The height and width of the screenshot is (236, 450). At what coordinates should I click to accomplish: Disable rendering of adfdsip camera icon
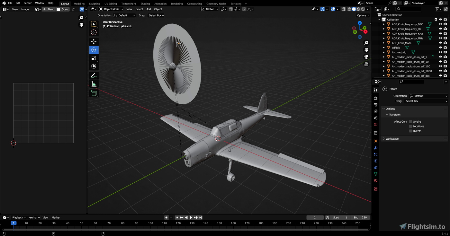point(445,48)
